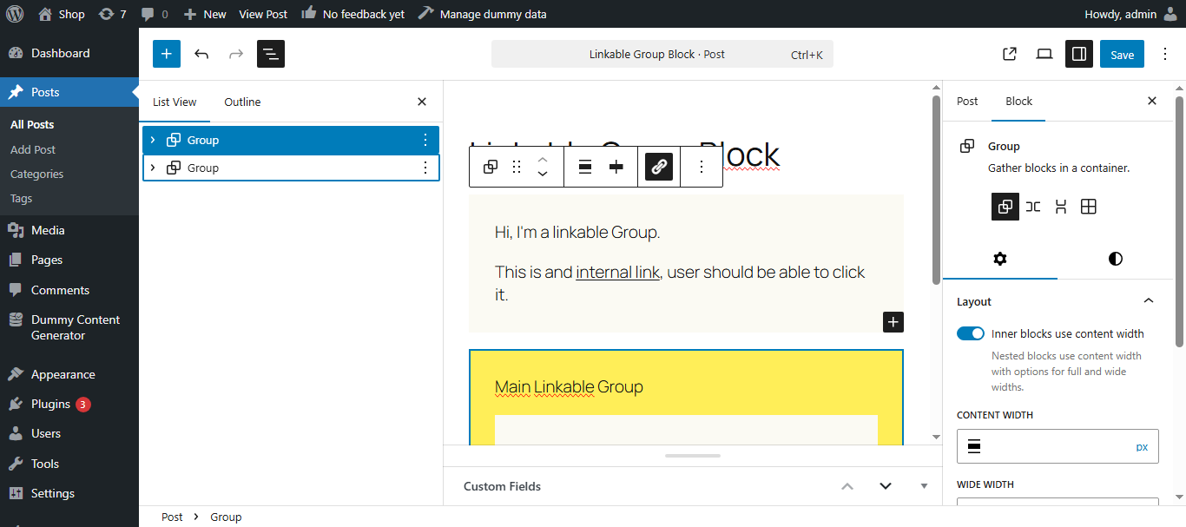Expand the selected Group in List View
The image size is (1186, 527).
[153, 140]
